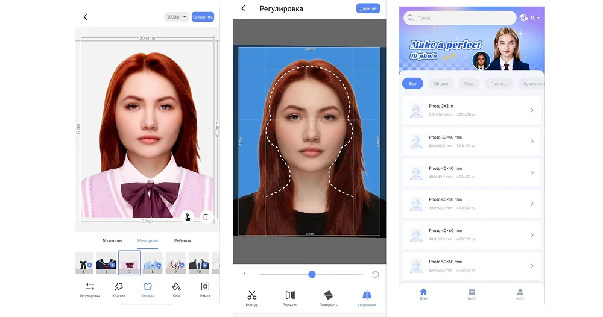Save the photo with Сохранить button
The height and width of the screenshot is (317, 603).
(x=203, y=17)
